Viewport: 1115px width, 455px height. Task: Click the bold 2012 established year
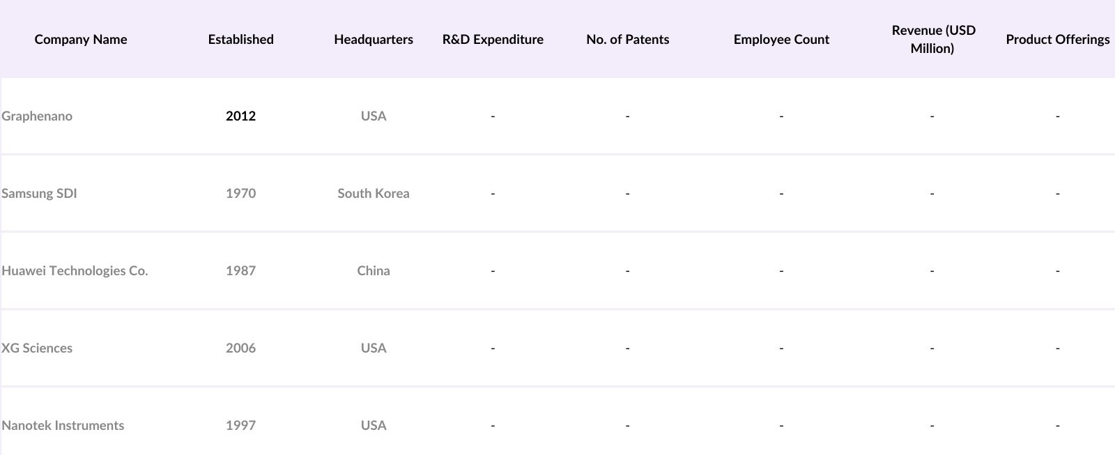click(240, 116)
